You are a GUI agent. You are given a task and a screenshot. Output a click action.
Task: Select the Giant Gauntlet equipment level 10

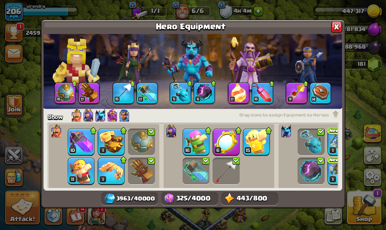[x=81, y=142]
